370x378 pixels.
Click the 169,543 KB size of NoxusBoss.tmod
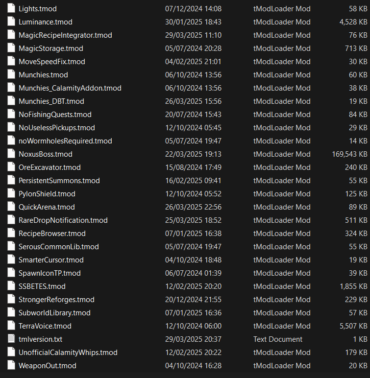[350, 154]
